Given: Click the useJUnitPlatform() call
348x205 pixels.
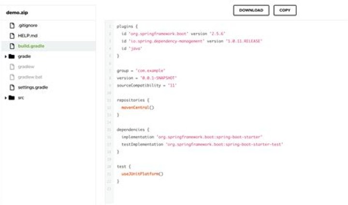Looking at the screenshot, I should pos(142,174).
